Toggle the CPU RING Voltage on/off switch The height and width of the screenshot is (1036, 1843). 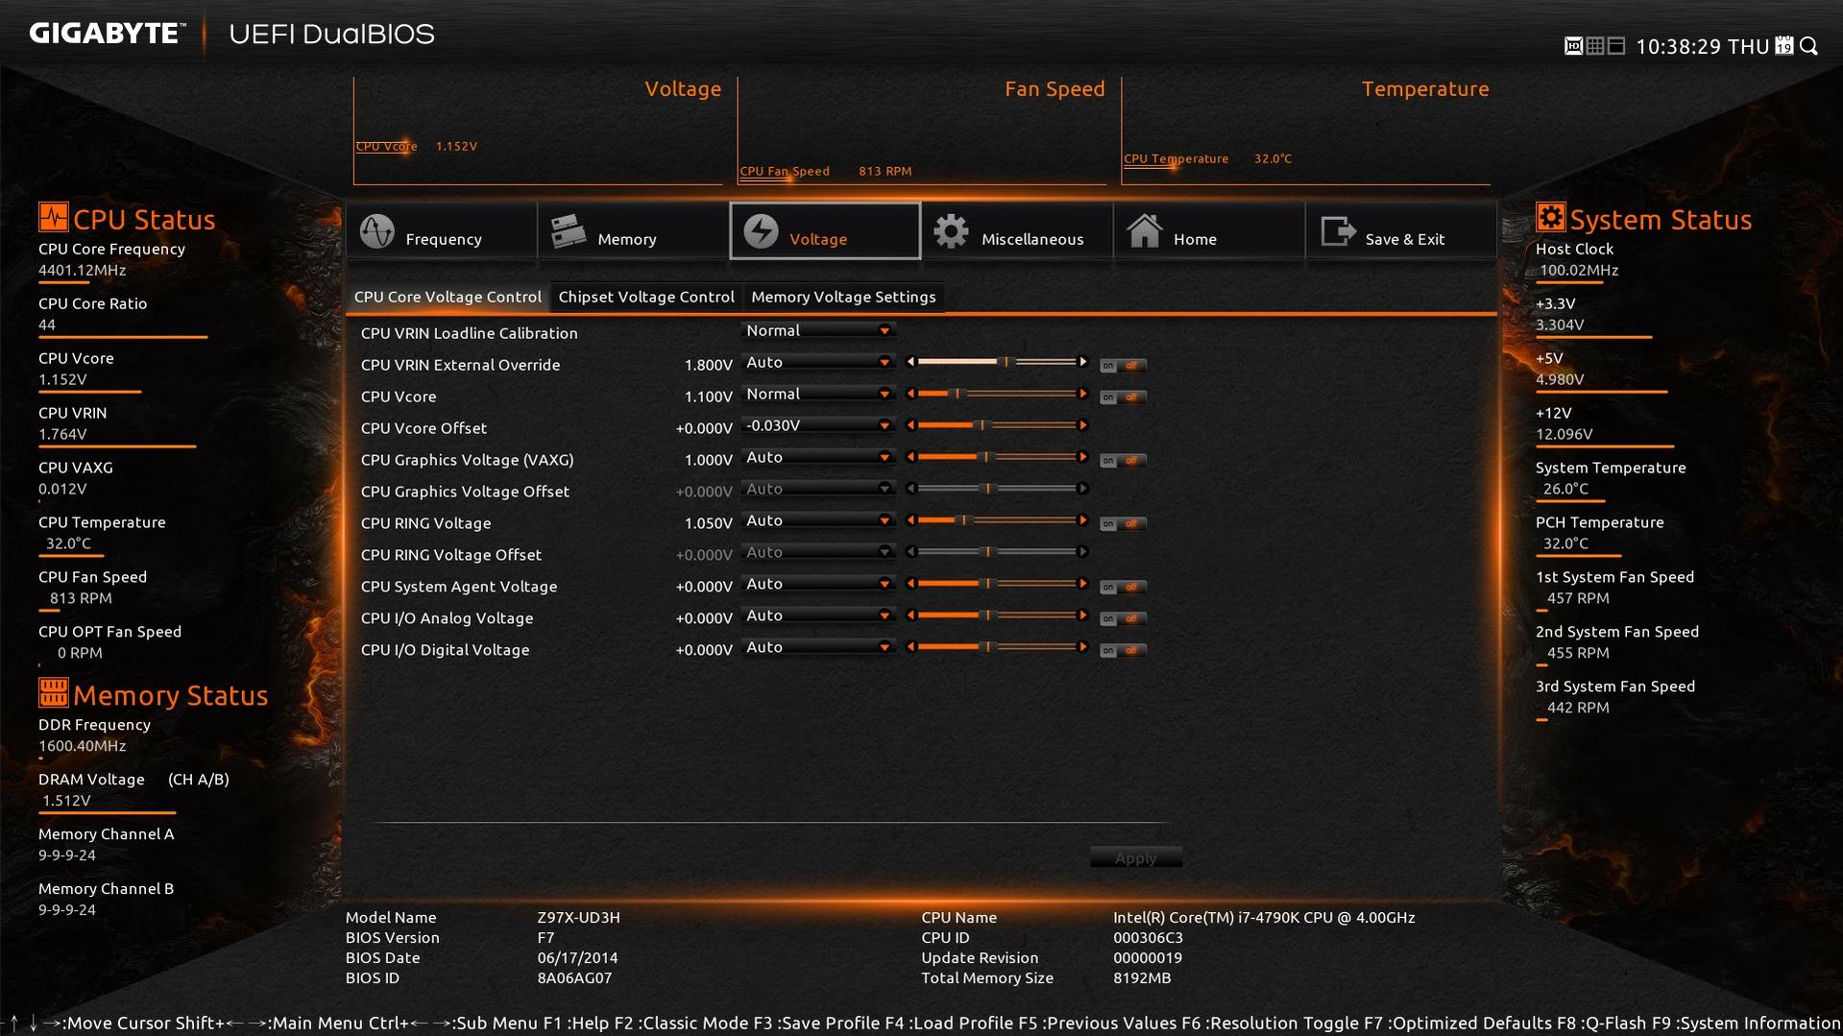(x=1123, y=524)
